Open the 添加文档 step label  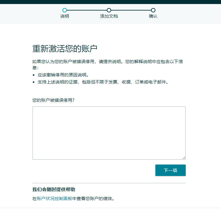(109, 16)
